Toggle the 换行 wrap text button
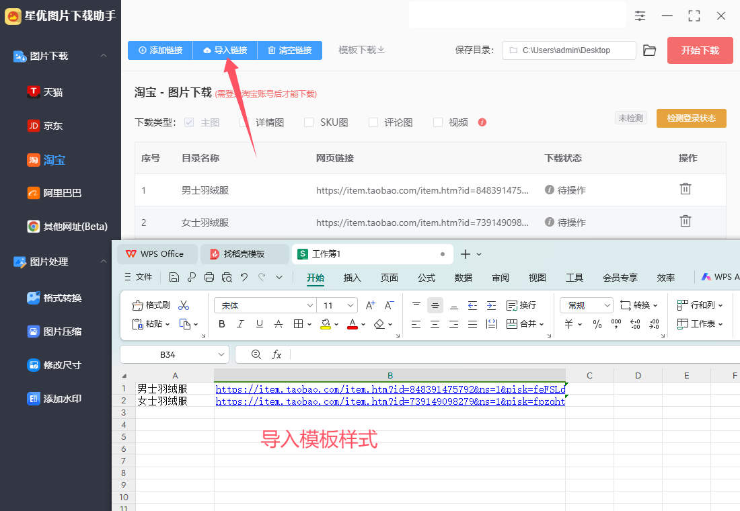The height and width of the screenshot is (511, 740). point(521,305)
